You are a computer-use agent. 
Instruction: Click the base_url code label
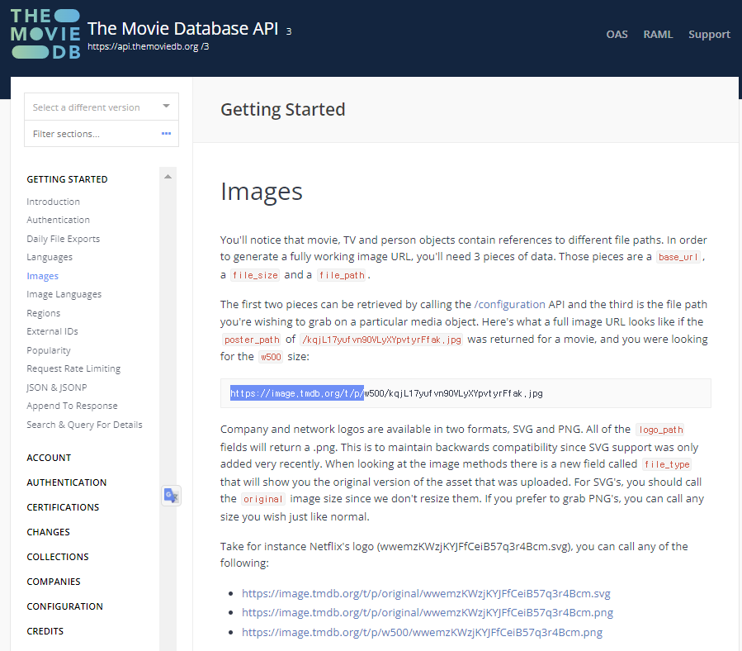678,257
